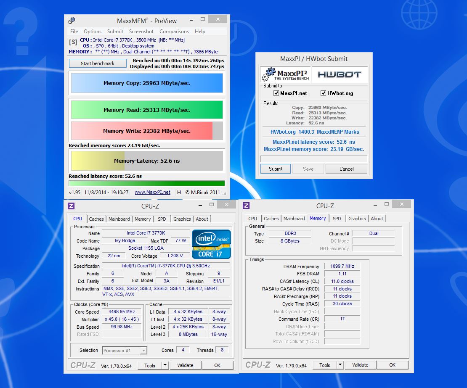Image resolution: width=467 pixels, height=388 pixels.
Task: Click the empty text field above Submit button
Action: click(314, 158)
